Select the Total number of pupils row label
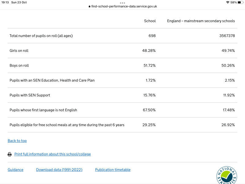 tap(41, 36)
